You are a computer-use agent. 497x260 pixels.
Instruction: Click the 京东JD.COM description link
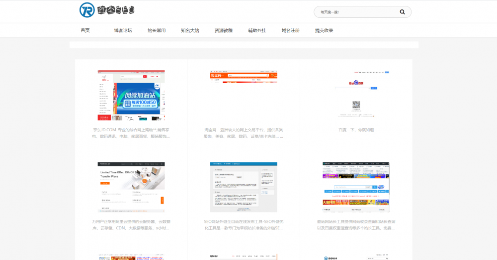tap(131, 133)
